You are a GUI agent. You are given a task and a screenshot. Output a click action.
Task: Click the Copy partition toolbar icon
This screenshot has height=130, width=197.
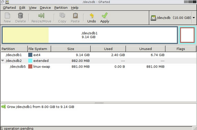pos(62,16)
